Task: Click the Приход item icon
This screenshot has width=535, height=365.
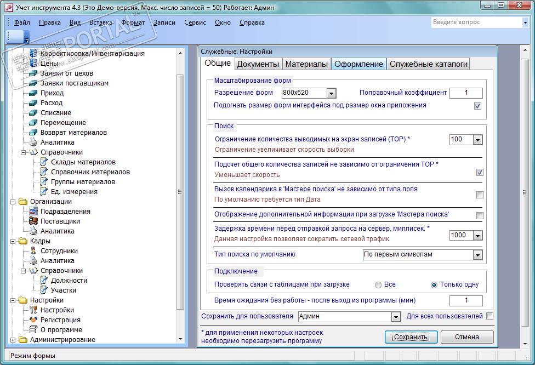Action: point(33,93)
